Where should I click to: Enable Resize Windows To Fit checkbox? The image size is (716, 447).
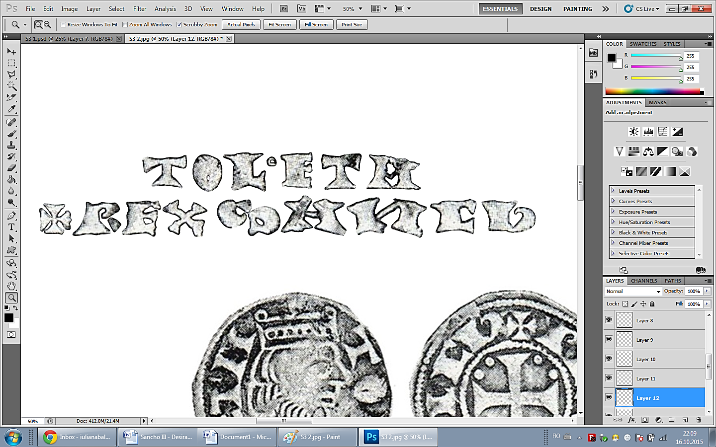[64, 25]
